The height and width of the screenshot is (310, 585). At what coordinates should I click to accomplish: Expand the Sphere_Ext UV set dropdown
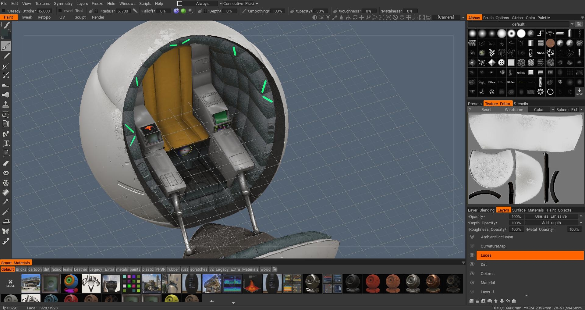click(581, 110)
